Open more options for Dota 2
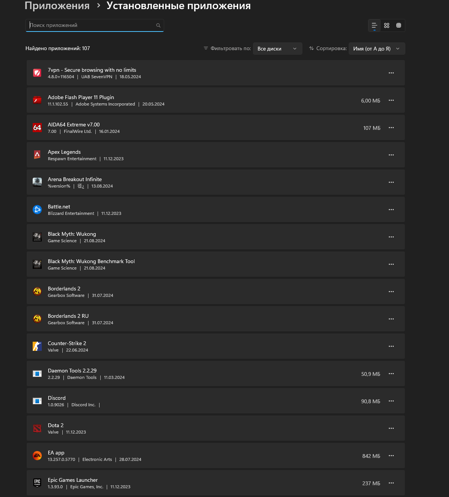Viewport: 449px width, 497px height. click(x=391, y=428)
